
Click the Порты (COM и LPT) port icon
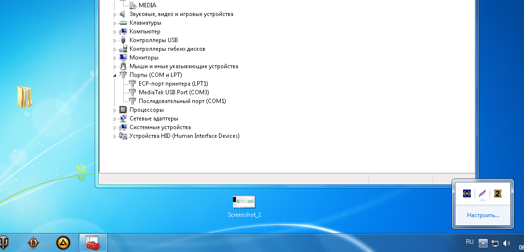[x=123, y=75]
